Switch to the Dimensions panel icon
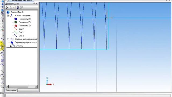Viewport: 172px width, 97px height. pyautogui.click(x=2, y=16)
